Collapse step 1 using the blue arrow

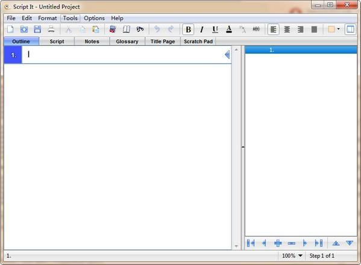(227, 55)
